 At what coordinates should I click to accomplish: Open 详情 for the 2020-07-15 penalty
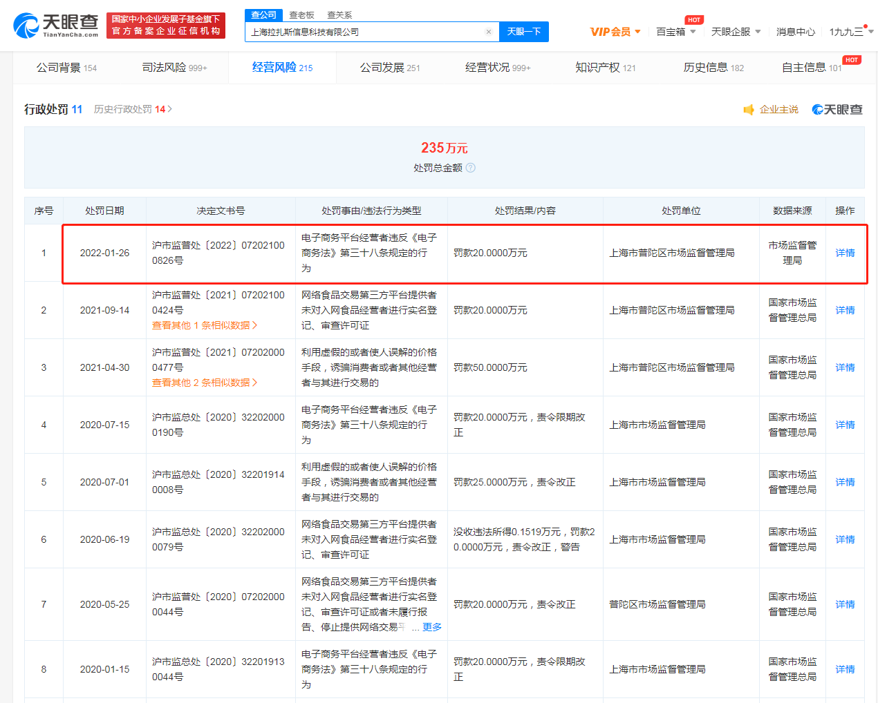tap(845, 425)
